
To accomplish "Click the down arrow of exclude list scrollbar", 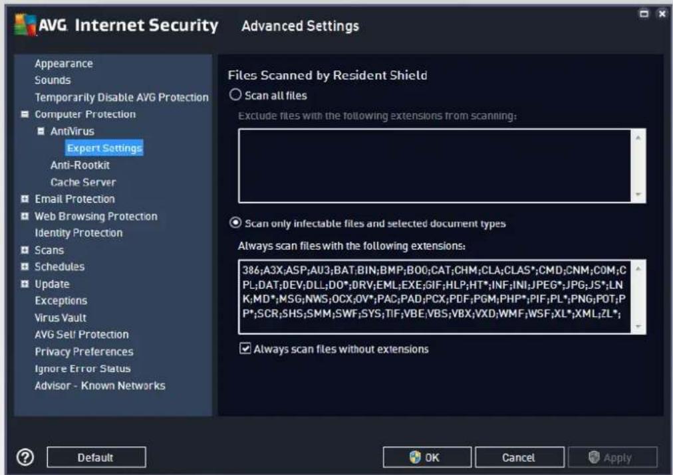I will pyautogui.click(x=638, y=194).
